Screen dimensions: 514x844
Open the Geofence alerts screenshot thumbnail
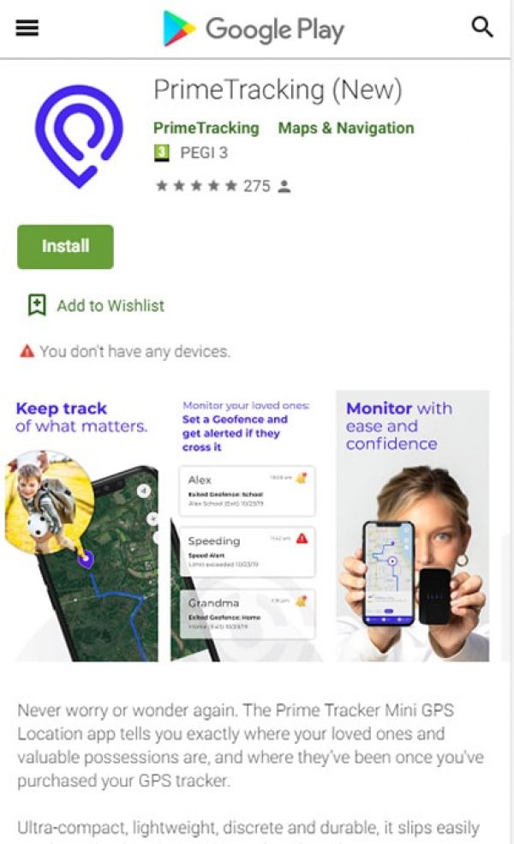tap(246, 526)
